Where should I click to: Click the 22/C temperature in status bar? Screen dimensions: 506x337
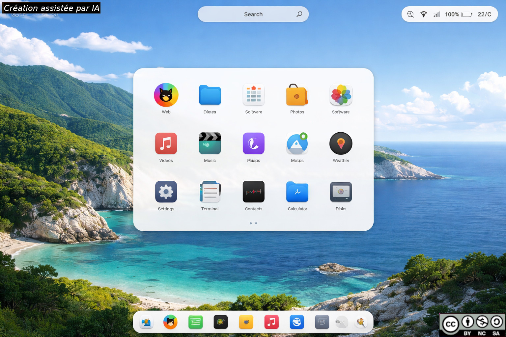484,14
